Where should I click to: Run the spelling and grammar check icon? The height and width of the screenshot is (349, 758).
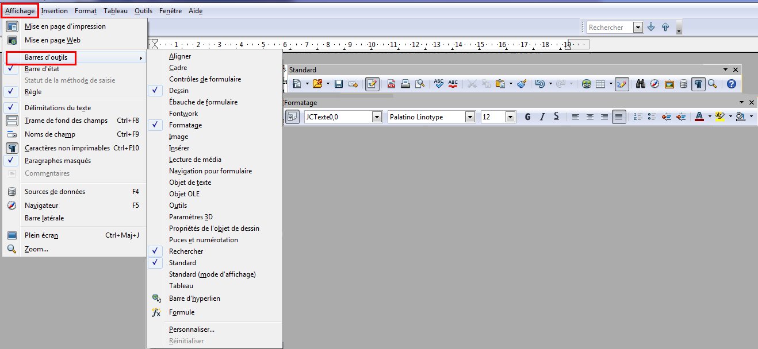(439, 84)
